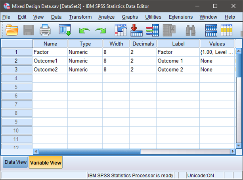Viewport: 243px width, 180px height.
Task: Click the Unicode:ON status bar entry
Action: click(201, 176)
